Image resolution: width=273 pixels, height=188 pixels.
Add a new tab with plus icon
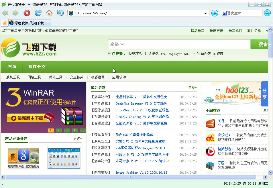click(x=270, y=22)
